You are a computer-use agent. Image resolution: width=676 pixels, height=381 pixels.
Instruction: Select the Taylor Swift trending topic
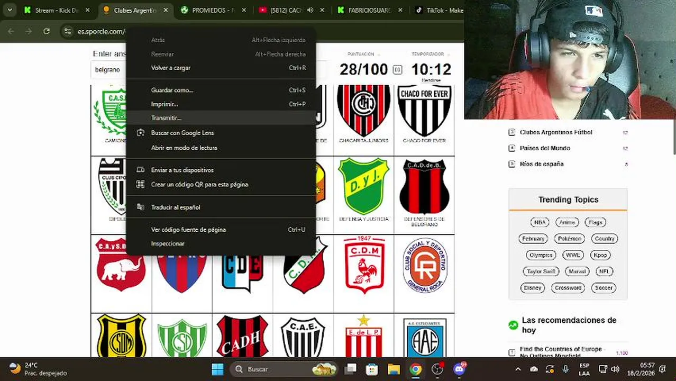point(541,271)
